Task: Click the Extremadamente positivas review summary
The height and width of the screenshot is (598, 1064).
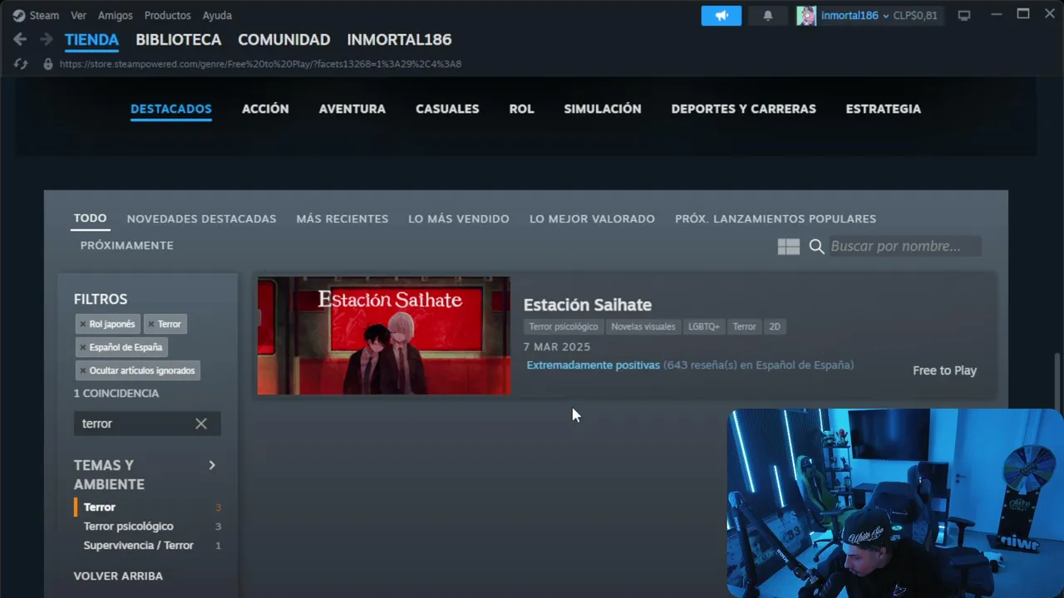Action: point(594,365)
